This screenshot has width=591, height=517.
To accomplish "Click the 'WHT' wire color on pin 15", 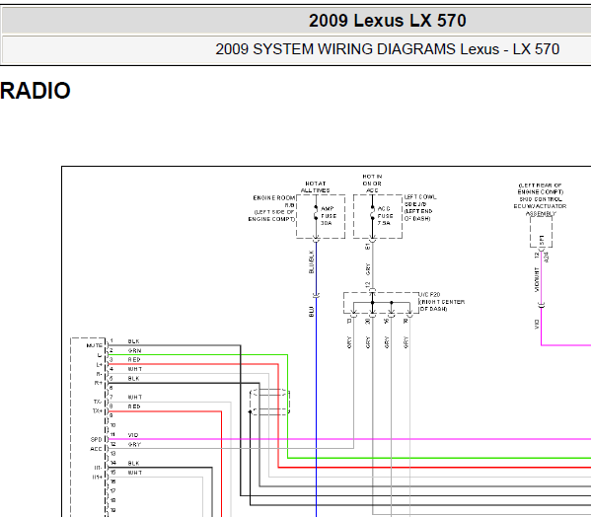I will point(135,473).
